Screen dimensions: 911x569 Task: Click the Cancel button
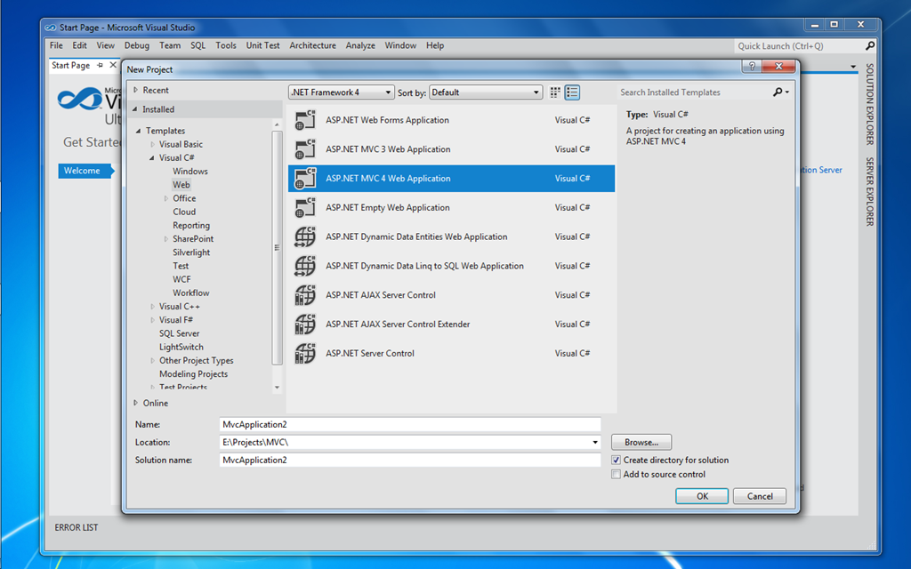(760, 496)
